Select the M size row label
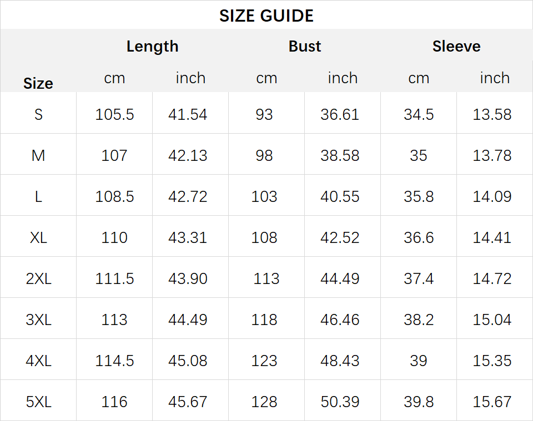 (x=38, y=155)
